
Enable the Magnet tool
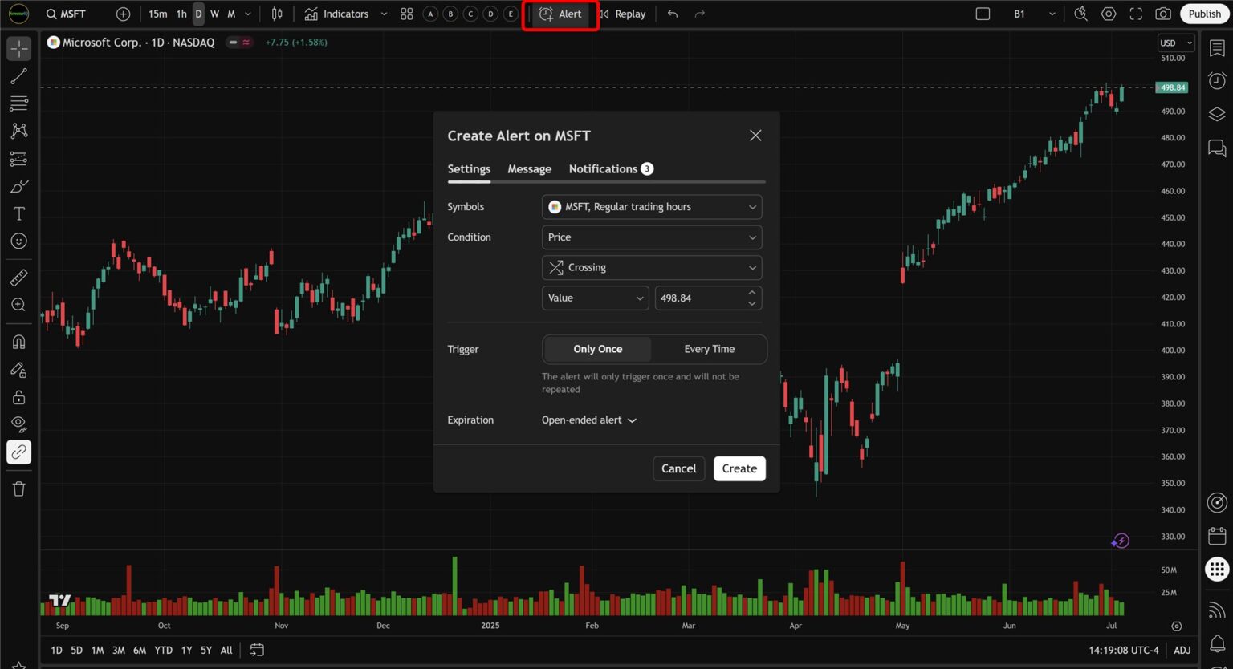click(18, 342)
